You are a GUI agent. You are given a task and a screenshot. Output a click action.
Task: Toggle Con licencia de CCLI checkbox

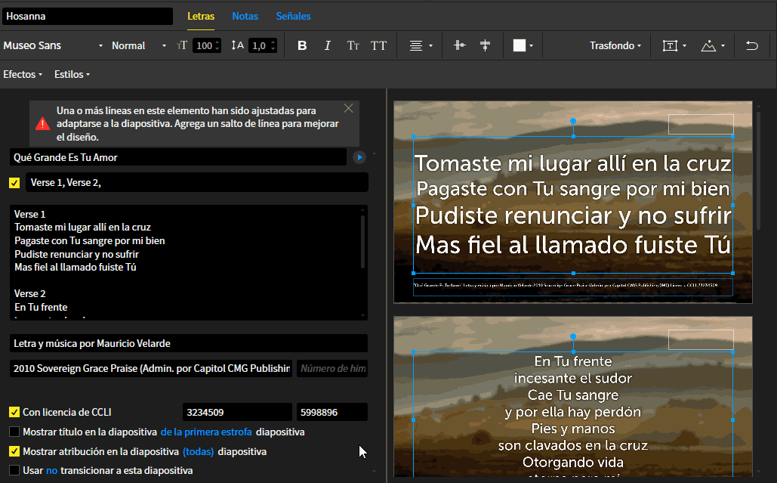click(14, 412)
